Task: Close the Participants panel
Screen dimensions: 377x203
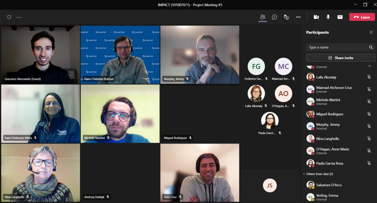Action: tap(371, 32)
